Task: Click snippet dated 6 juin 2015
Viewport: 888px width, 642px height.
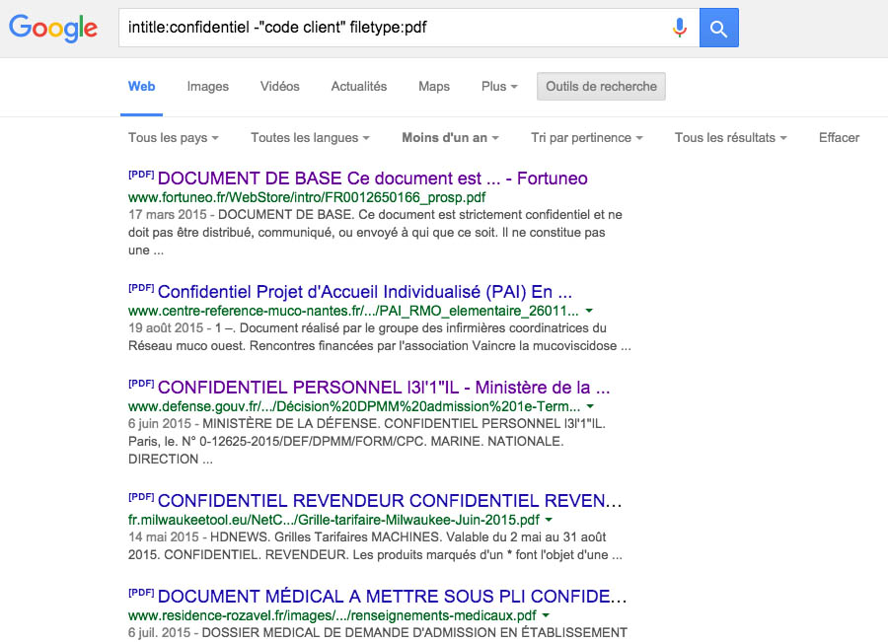Action: pos(367,441)
